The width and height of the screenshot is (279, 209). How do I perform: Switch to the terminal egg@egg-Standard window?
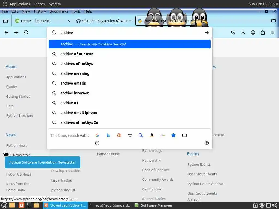110,205
